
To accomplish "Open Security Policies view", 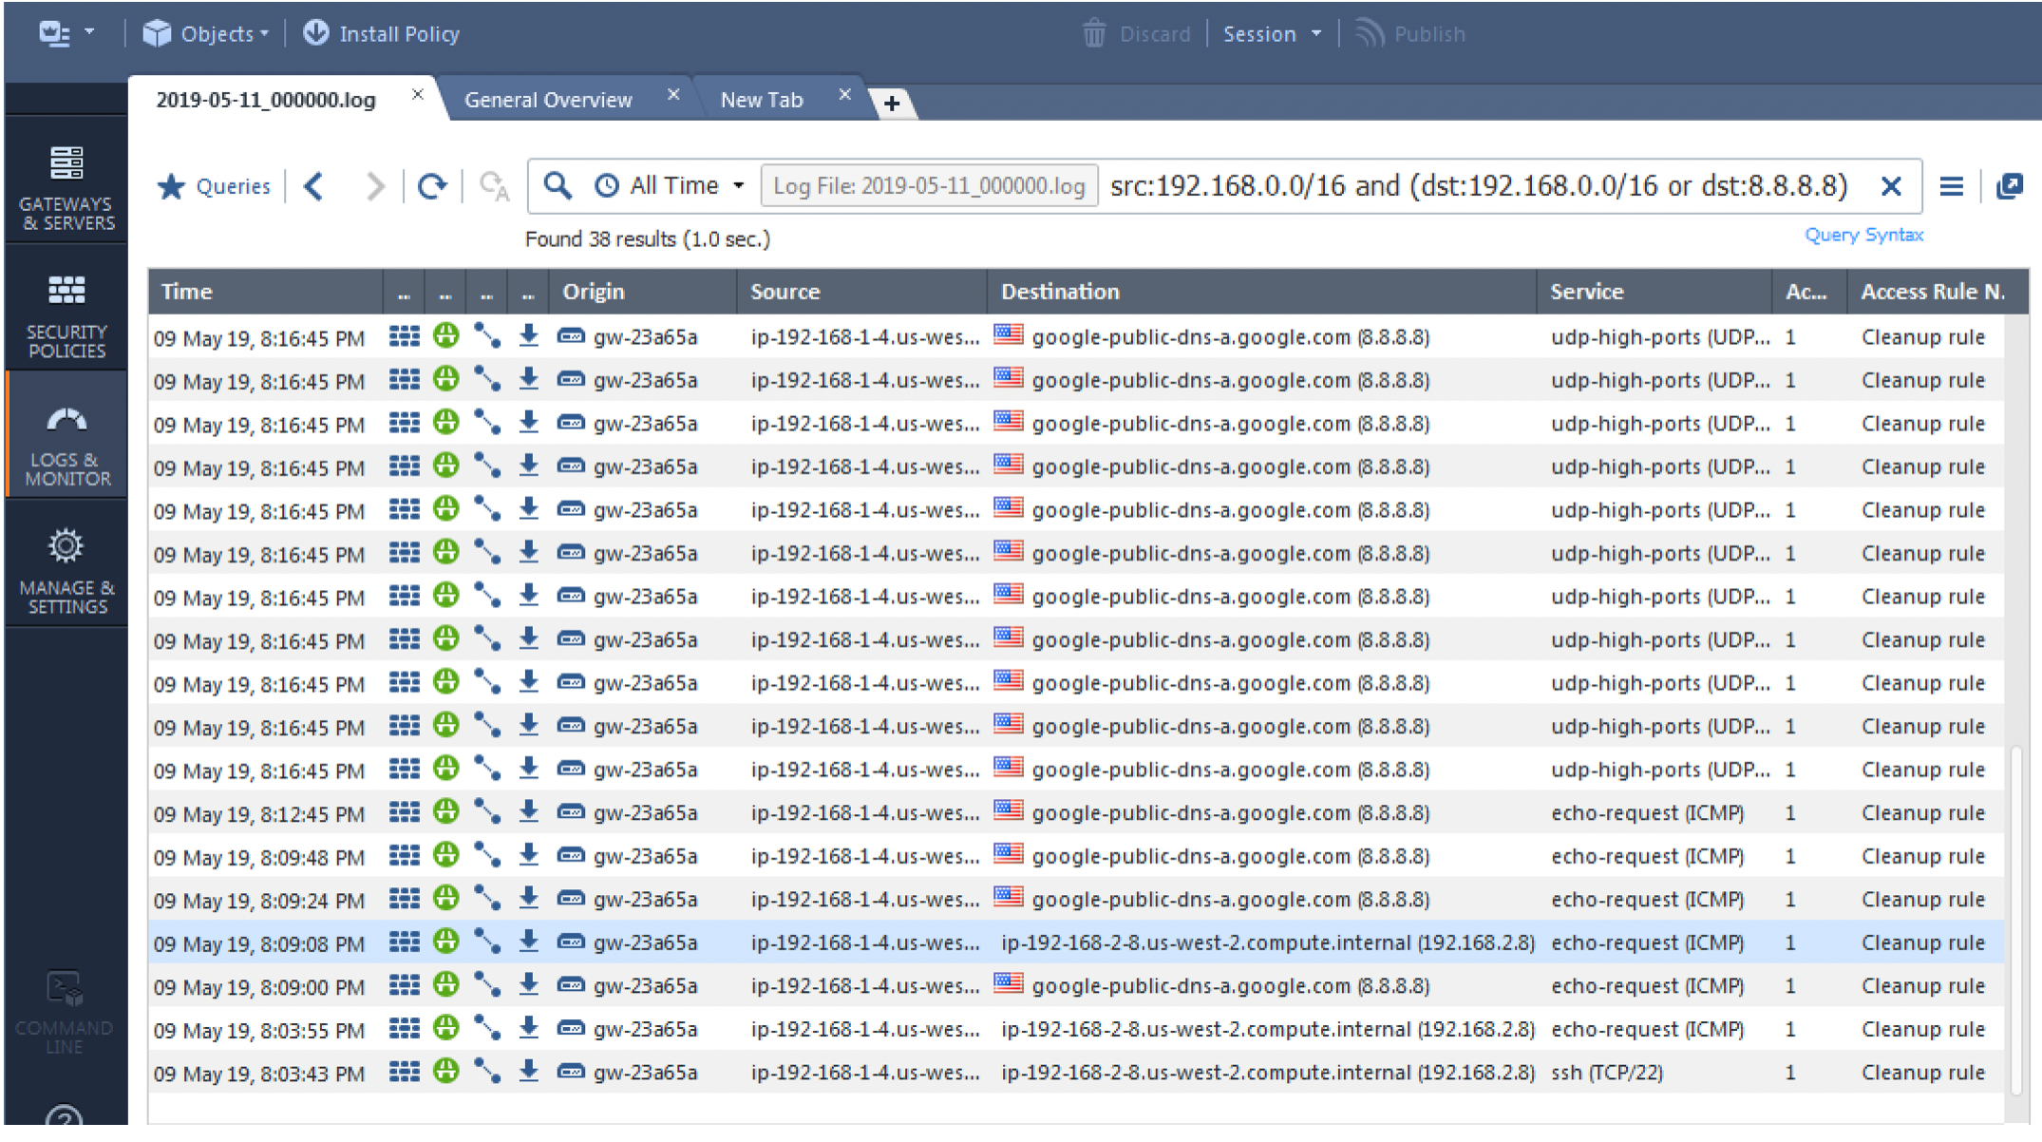I will coord(66,315).
